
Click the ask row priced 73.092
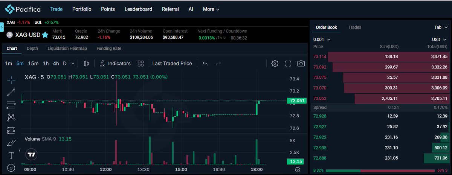click(380, 67)
